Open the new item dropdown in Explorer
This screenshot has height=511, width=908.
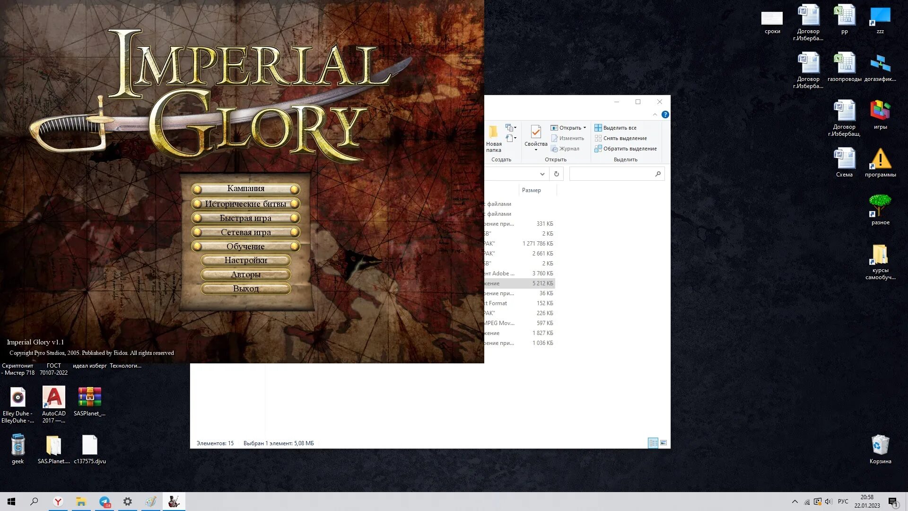point(511,128)
